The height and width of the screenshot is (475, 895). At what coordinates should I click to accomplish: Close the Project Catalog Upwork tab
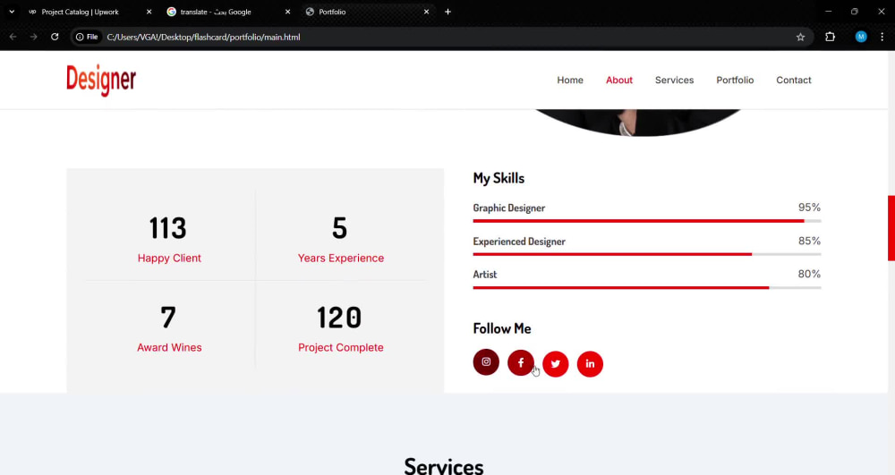tap(149, 12)
